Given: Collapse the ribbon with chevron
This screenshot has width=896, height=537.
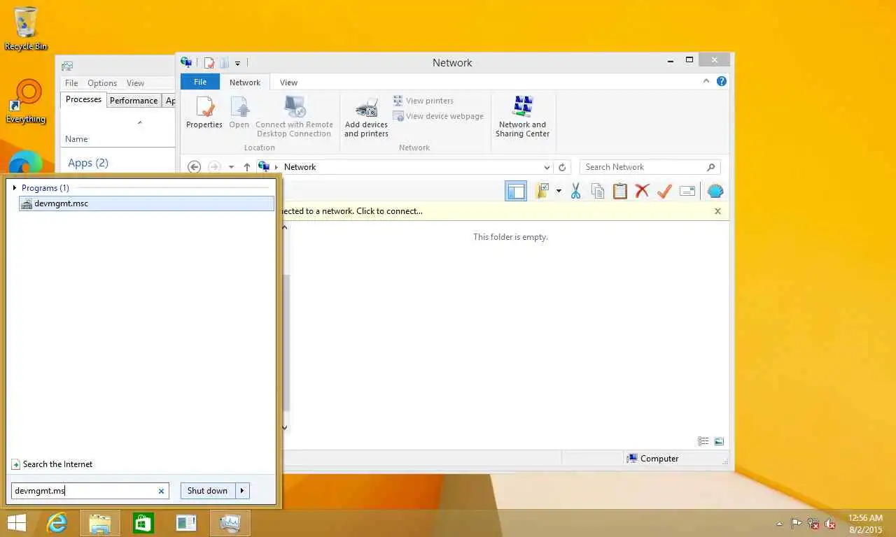Looking at the screenshot, I should point(706,81).
